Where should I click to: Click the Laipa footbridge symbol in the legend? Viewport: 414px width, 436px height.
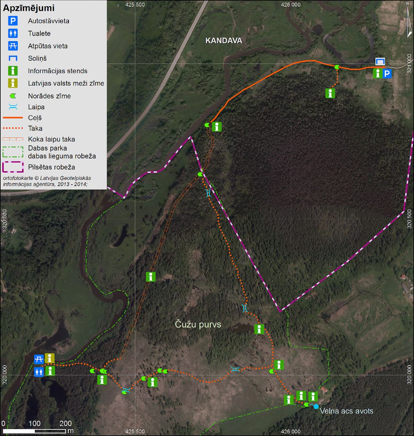13,107
